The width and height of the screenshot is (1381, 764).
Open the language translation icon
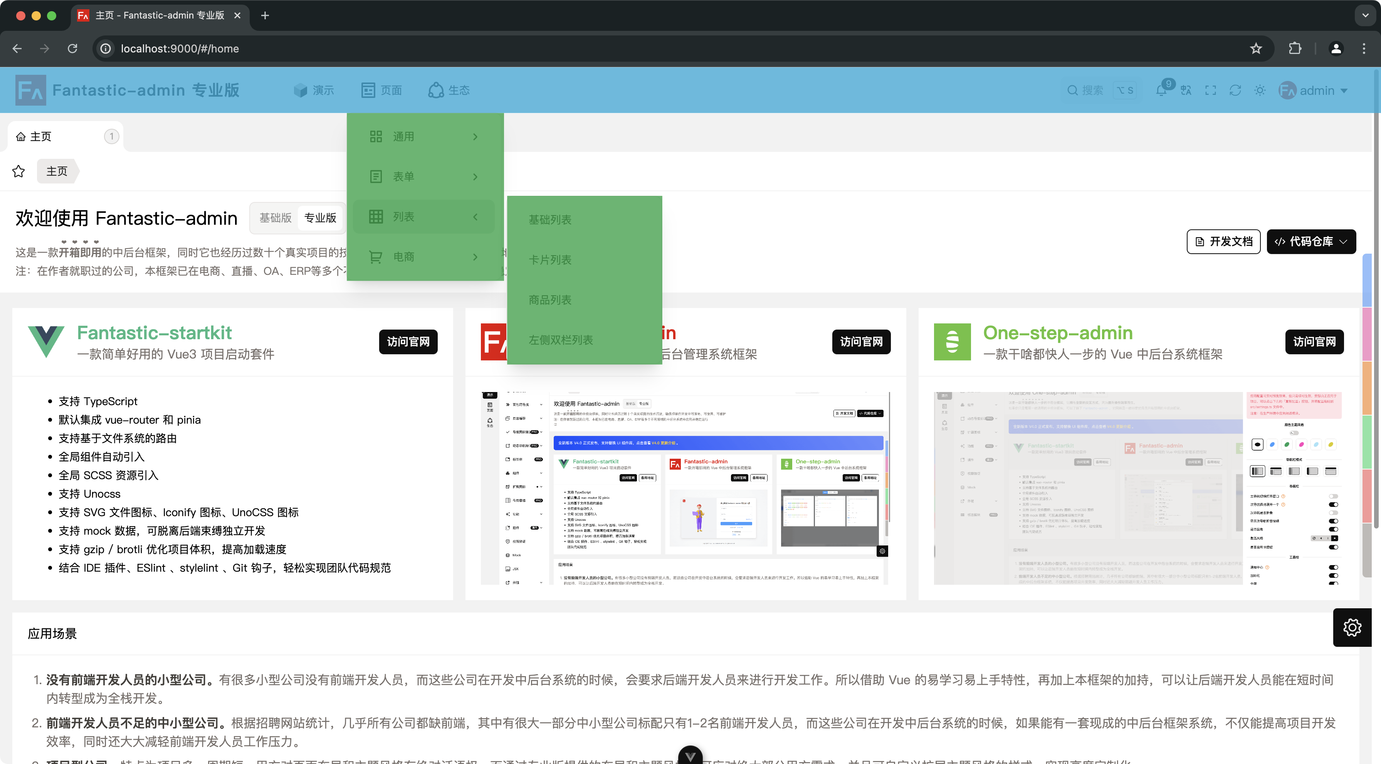pos(1186,91)
